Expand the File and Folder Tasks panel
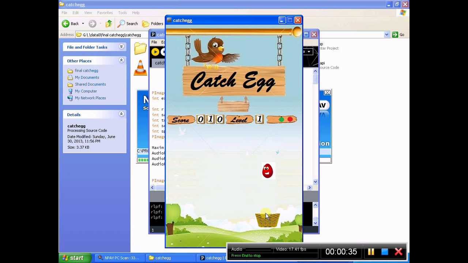 coord(121,47)
